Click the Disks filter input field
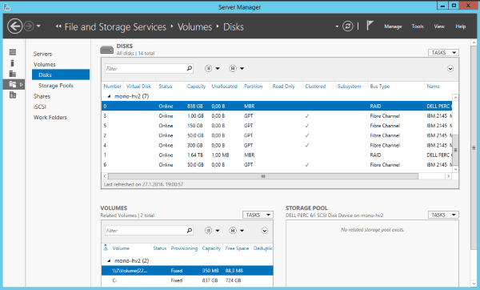Screen dimensions: 480x290 tap(145, 69)
